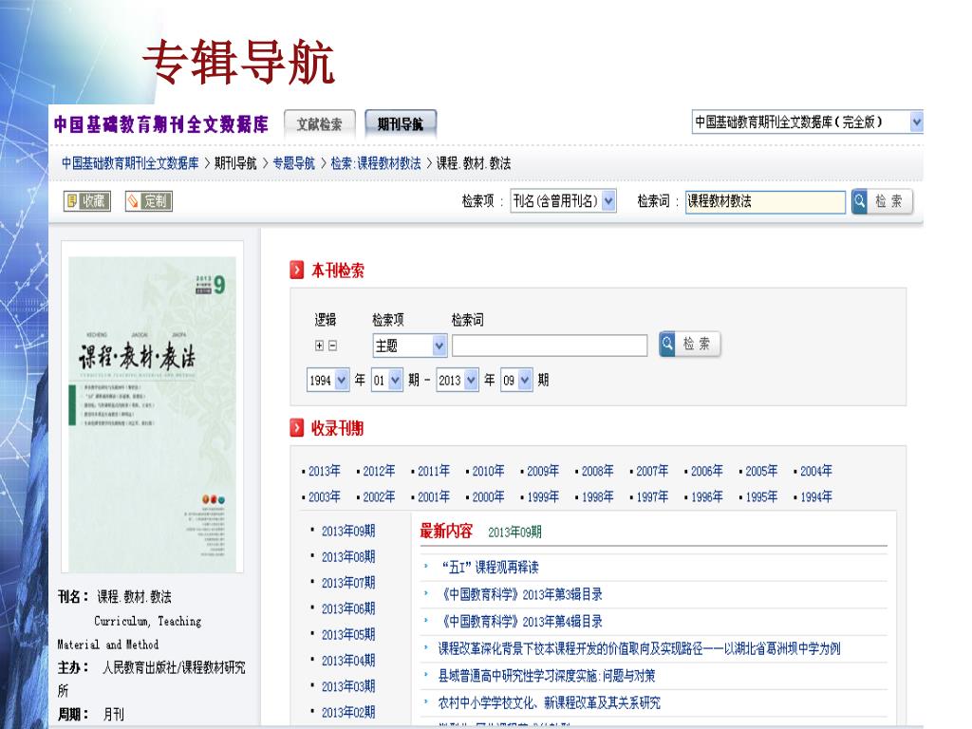Select the 2005年 year link
The width and height of the screenshot is (972, 729).
point(761,471)
